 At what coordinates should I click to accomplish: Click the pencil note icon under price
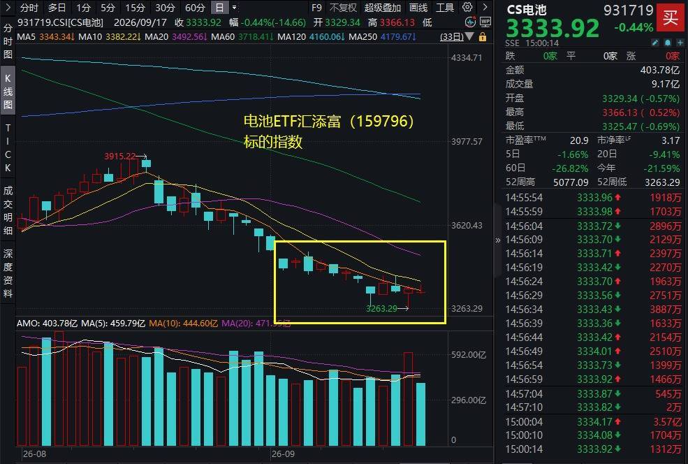click(655, 43)
